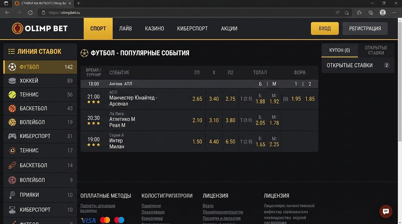Viewport: 402px width, 224px height.
Task: Reload the page with the refresh icon
Action: click(x=30, y=13)
